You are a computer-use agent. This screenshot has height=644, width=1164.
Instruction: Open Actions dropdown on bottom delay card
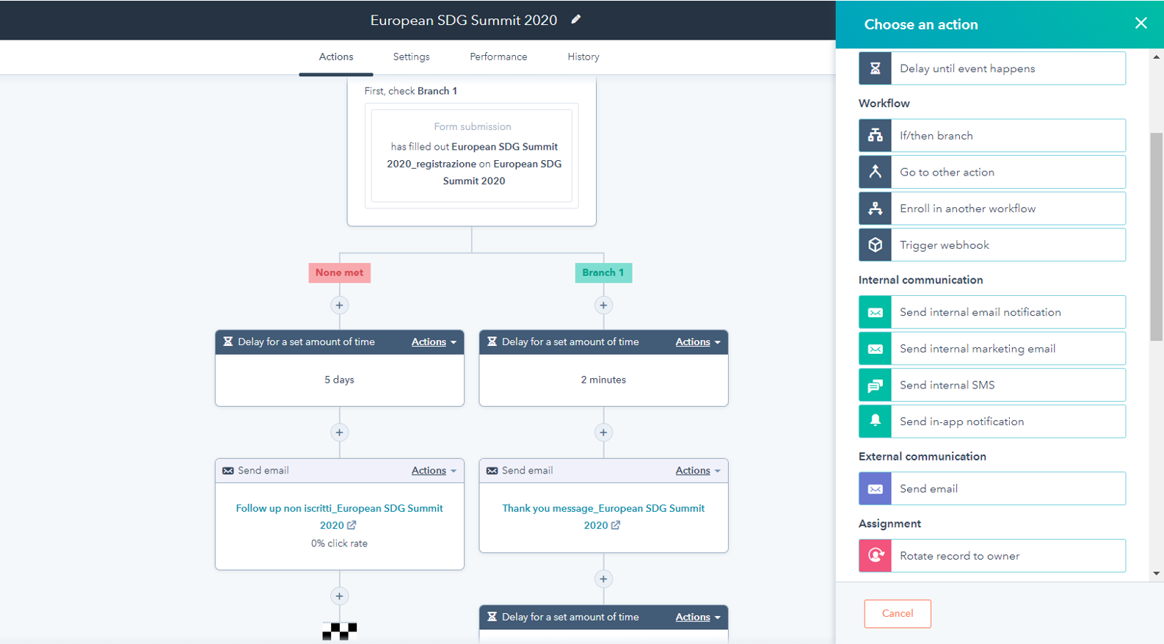(x=698, y=618)
